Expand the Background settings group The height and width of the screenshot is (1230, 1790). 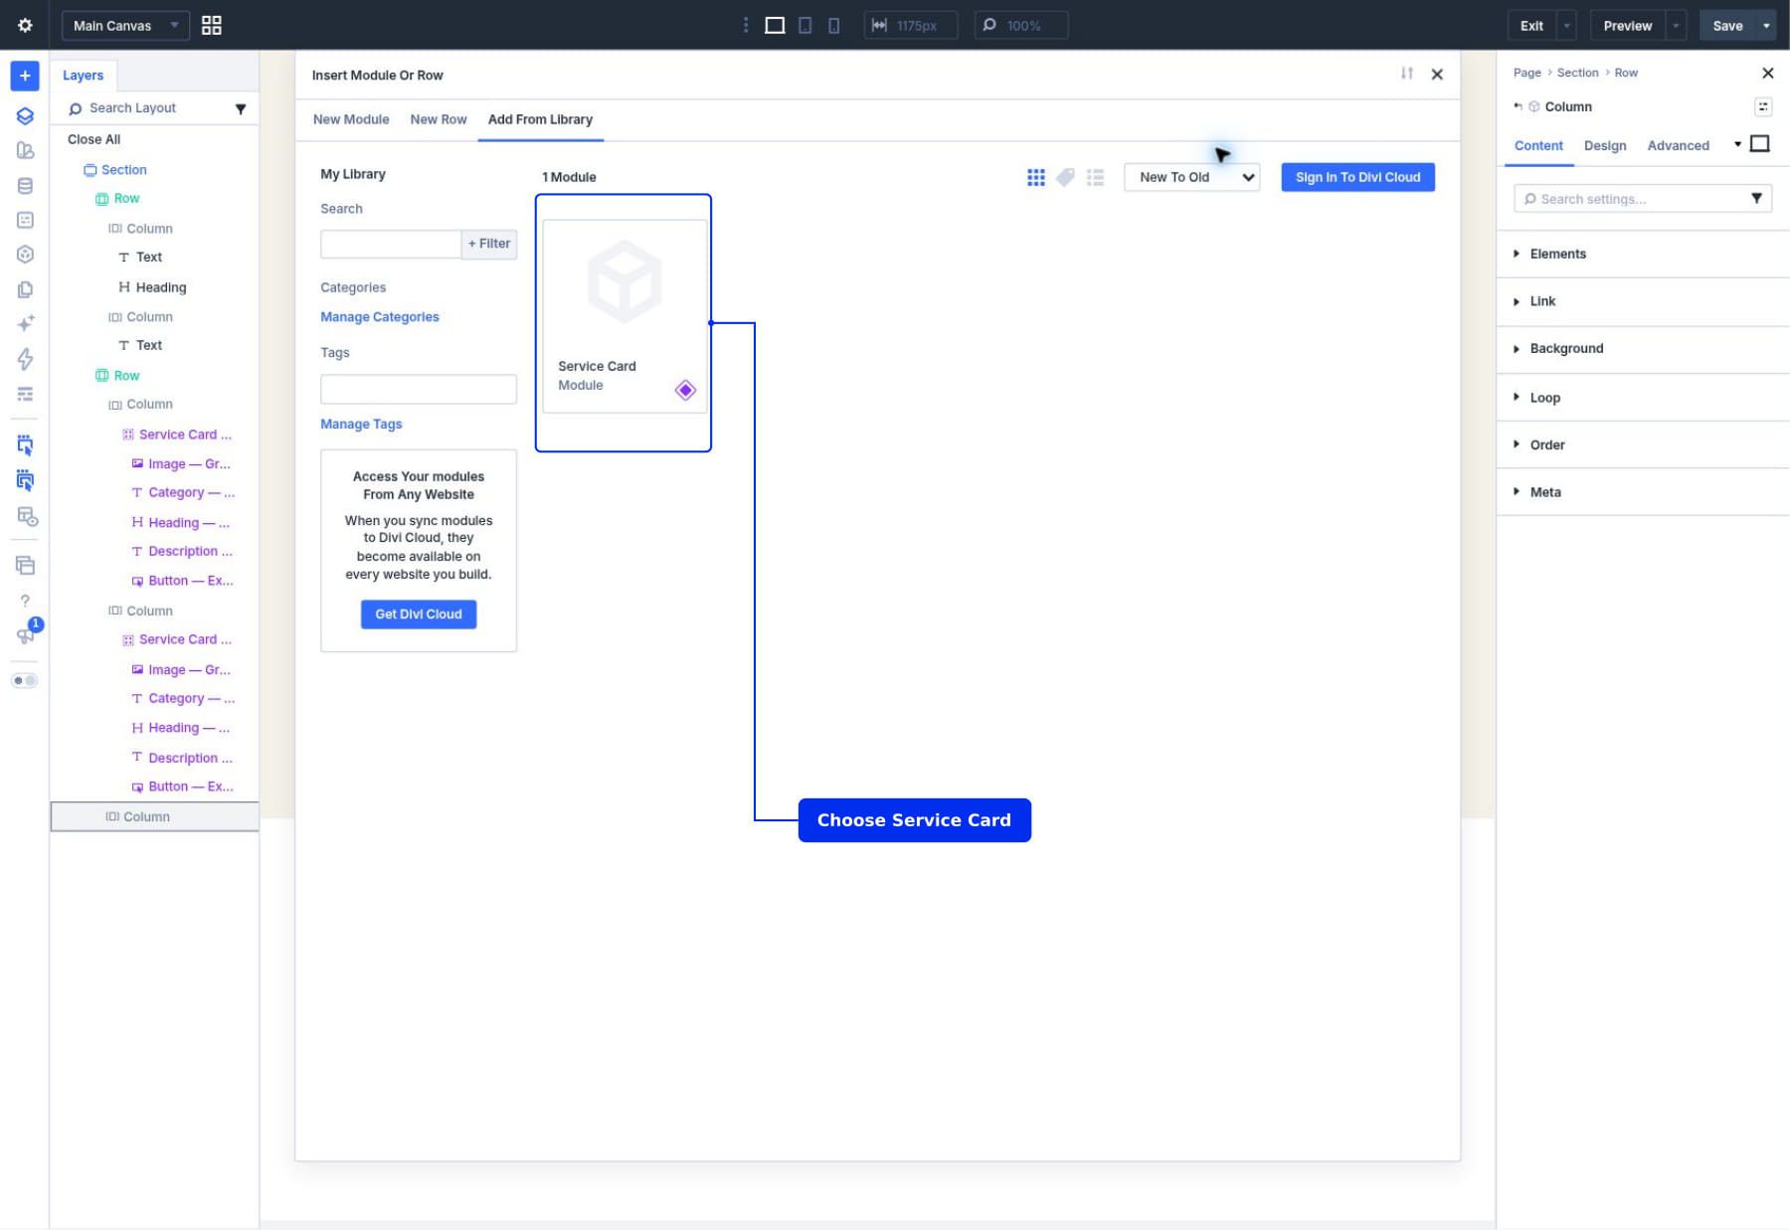click(1643, 348)
